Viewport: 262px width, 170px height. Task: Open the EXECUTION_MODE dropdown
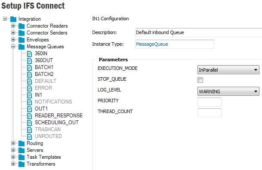pyautogui.click(x=228, y=70)
